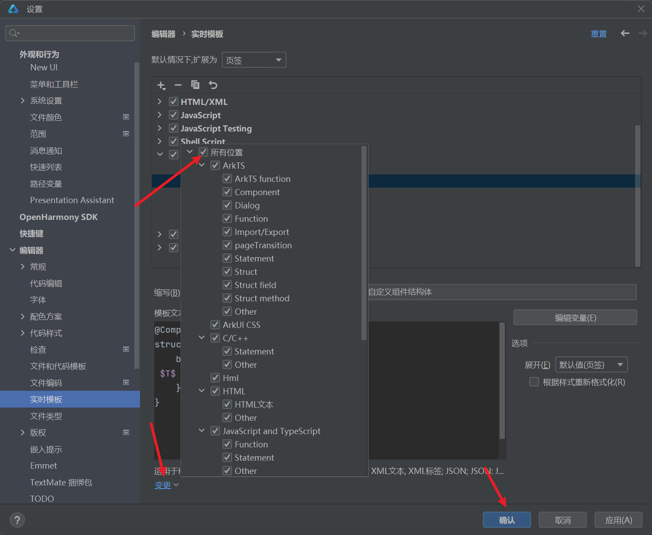Expand the HTML/XML template group
The image size is (652, 535).
coord(159,102)
